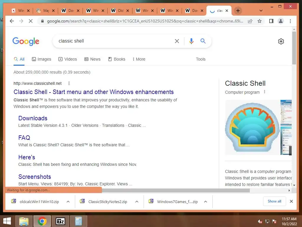Open the FAQ sitelink
Image resolution: width=302 pixels, height=227 pixels.
pos(24,138)
